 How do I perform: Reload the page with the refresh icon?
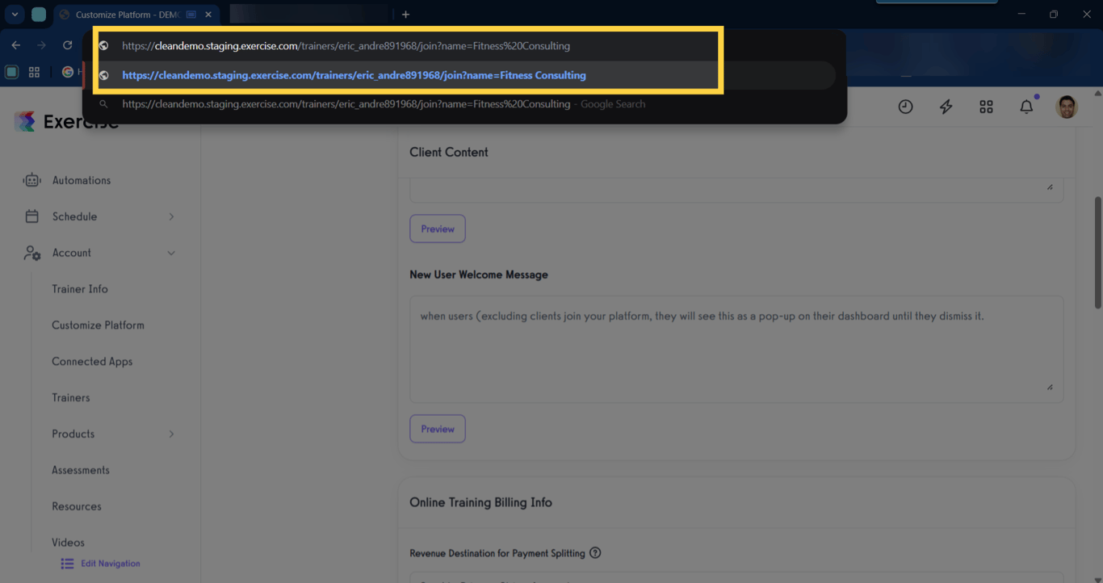(68, 45)
